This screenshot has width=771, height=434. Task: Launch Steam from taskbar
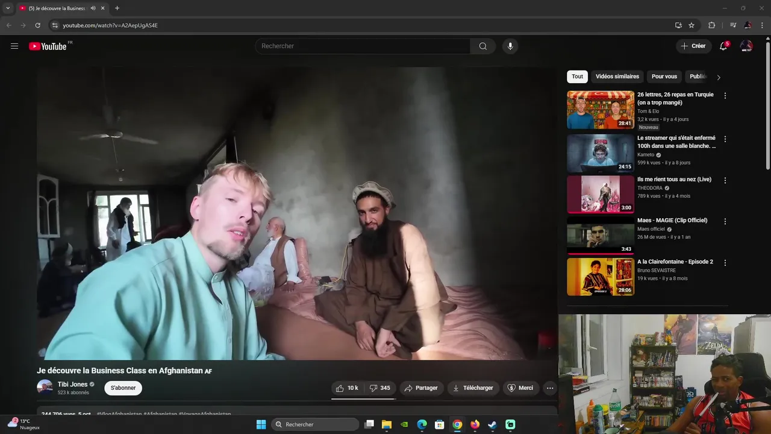click(493, 424)
